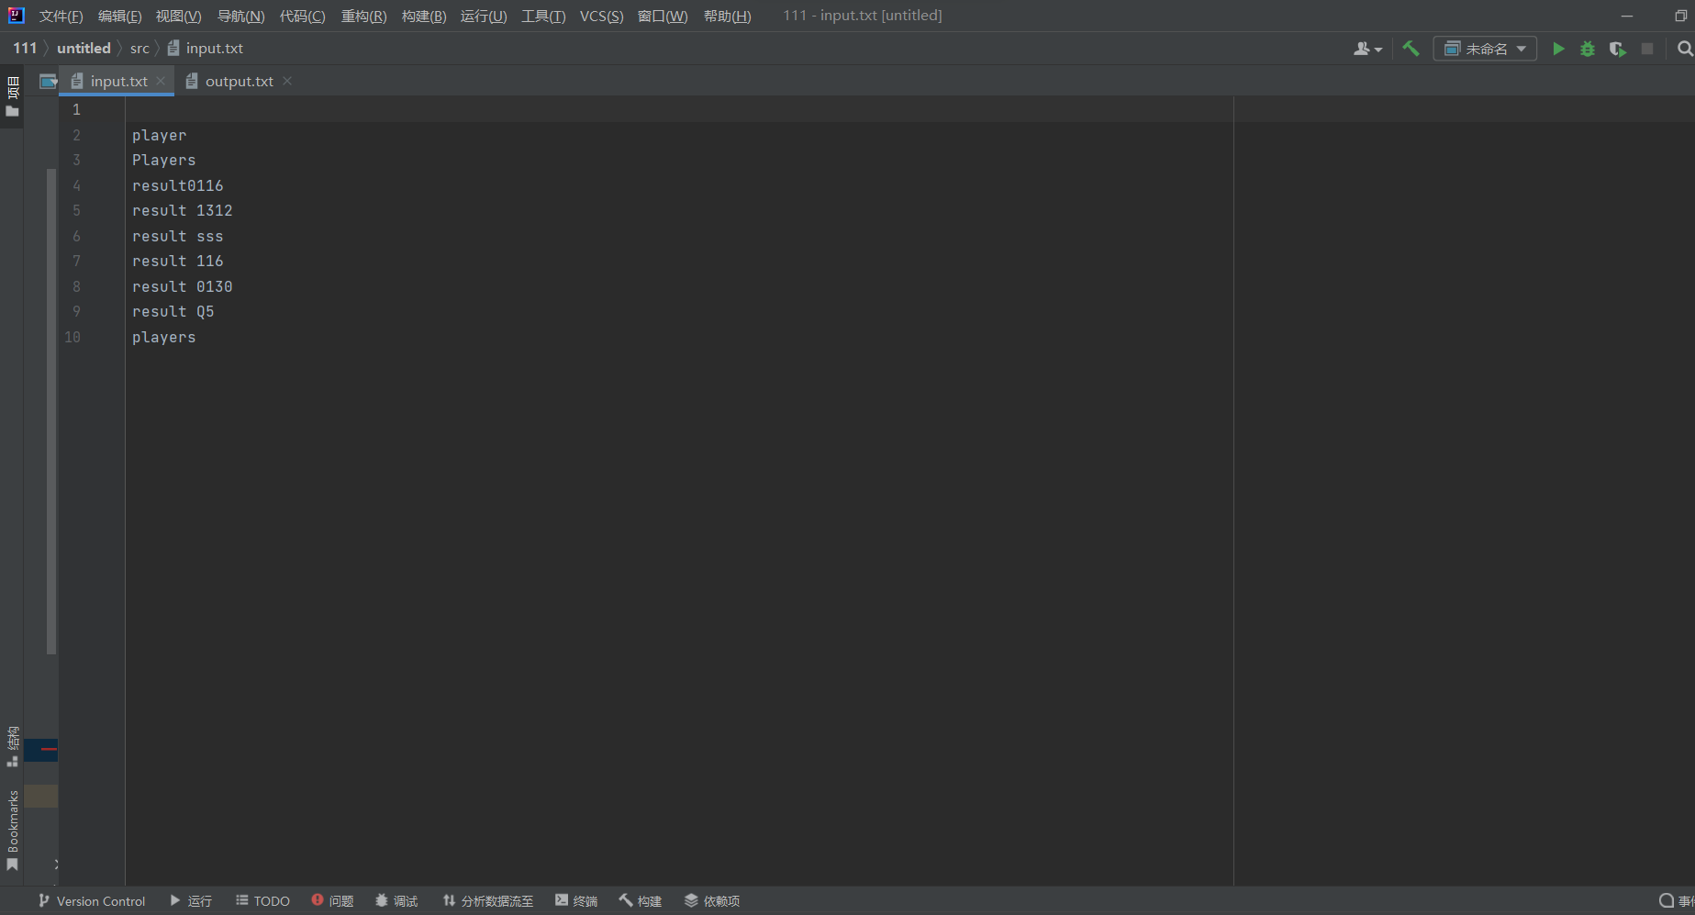The width and height of the screenshot is (1695, 915).
Task: Open the 依赖项 tool window
Action: tap(712, 901)
